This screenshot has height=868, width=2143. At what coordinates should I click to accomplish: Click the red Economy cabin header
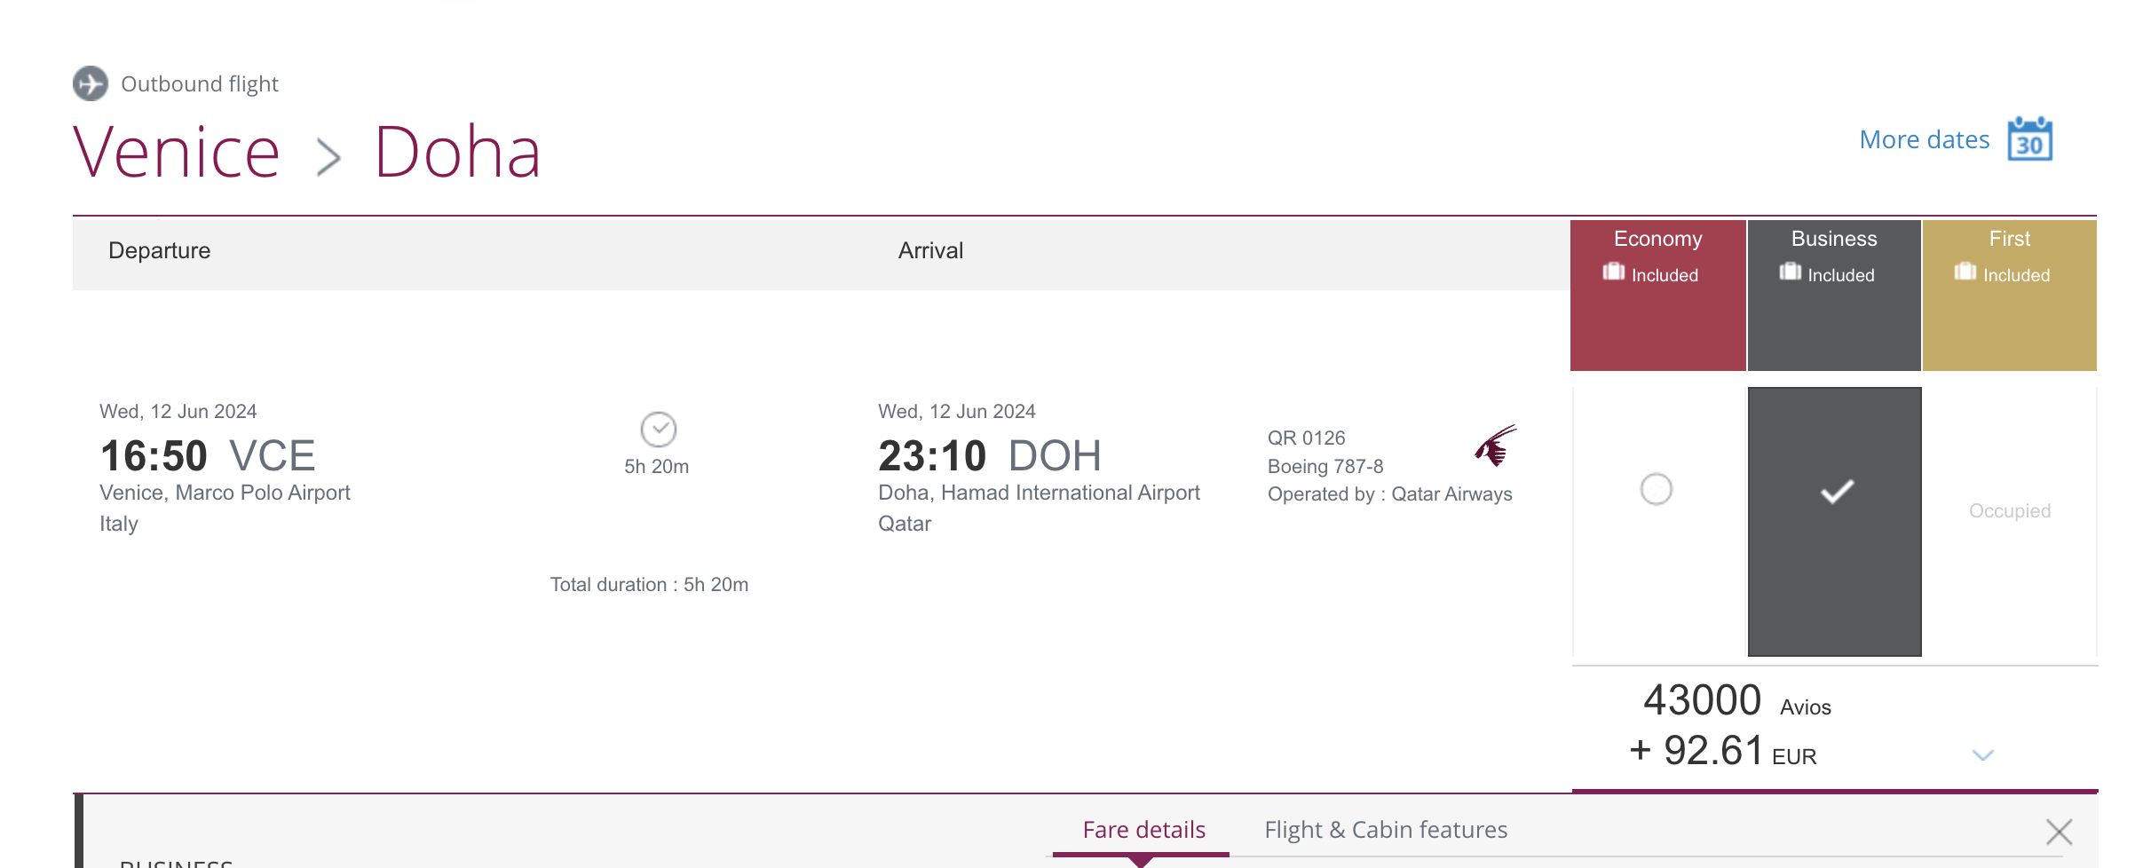[1657, 296]
